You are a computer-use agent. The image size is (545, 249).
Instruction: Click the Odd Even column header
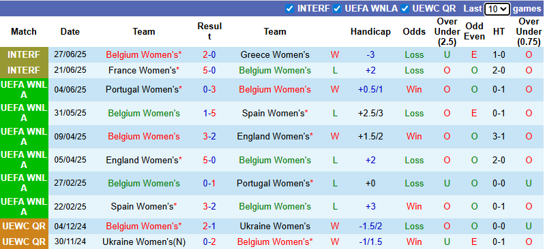click(x=475, y=31)
